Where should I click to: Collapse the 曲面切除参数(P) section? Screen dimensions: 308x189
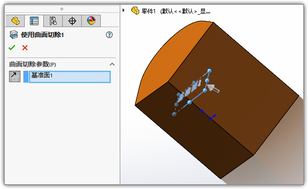pos(112,64)
